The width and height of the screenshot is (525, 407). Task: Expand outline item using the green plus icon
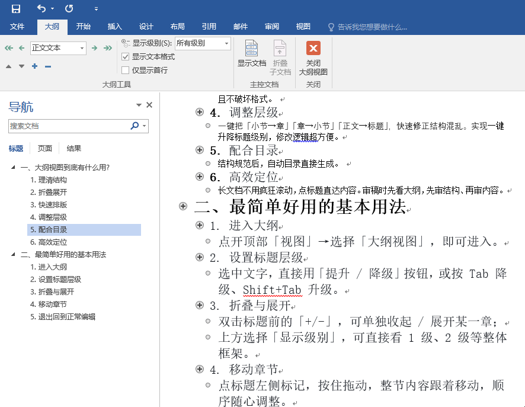tap(34, 66)
